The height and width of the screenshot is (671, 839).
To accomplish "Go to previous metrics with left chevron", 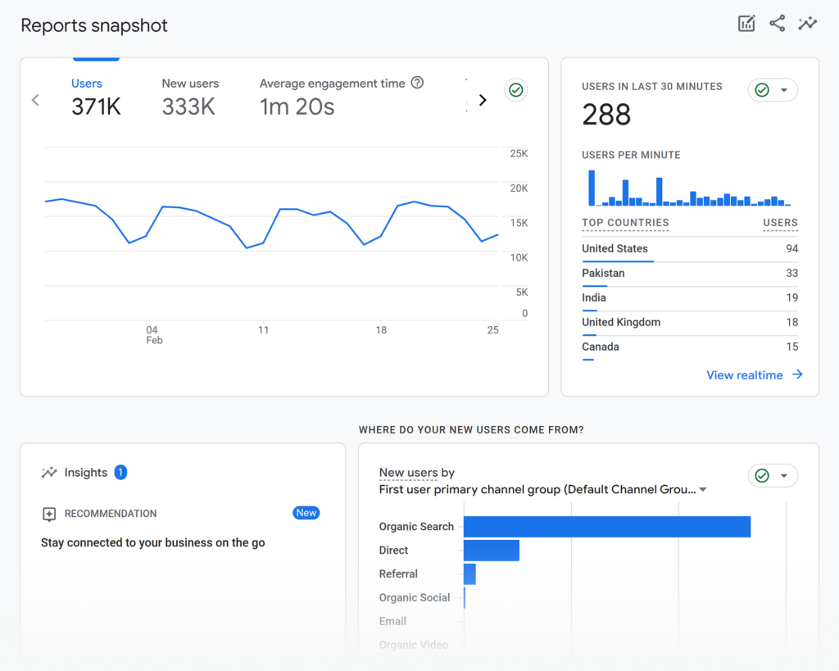I will point(35,100).
